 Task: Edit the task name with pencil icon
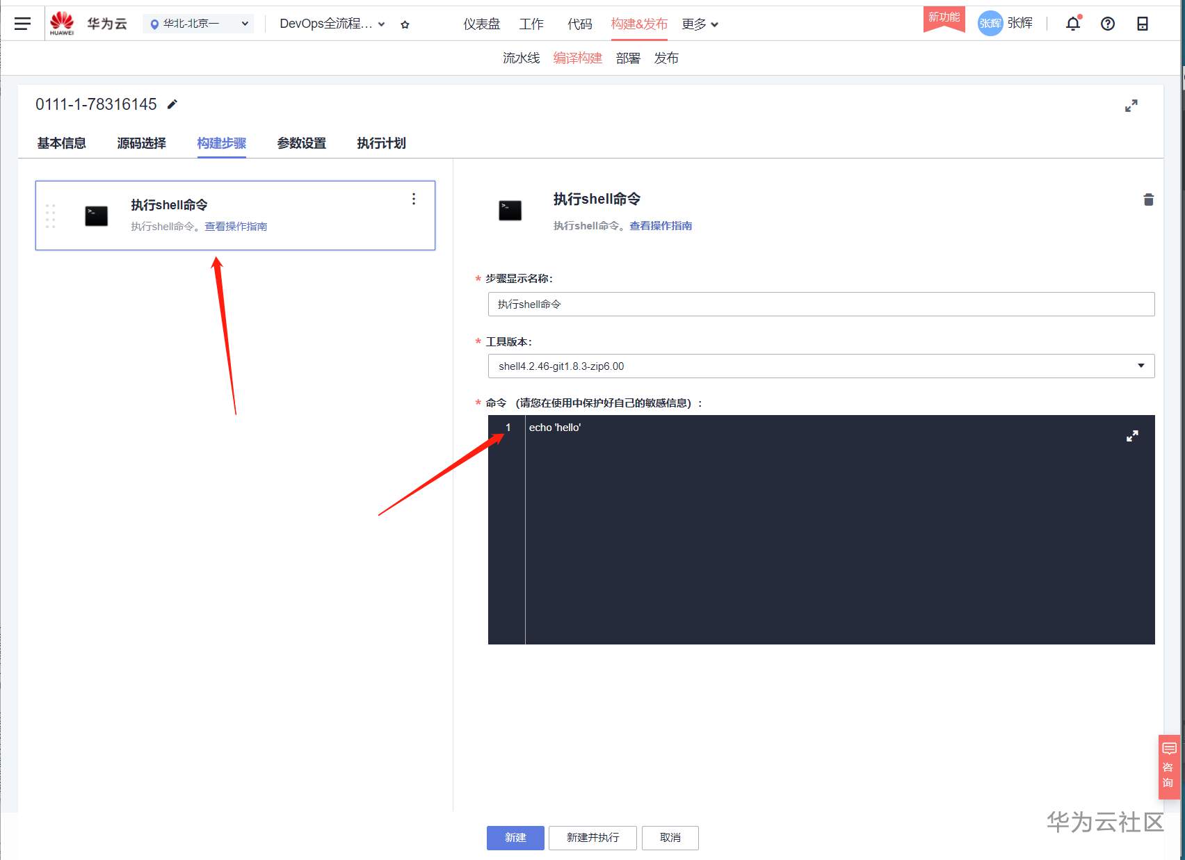[172, 104]
